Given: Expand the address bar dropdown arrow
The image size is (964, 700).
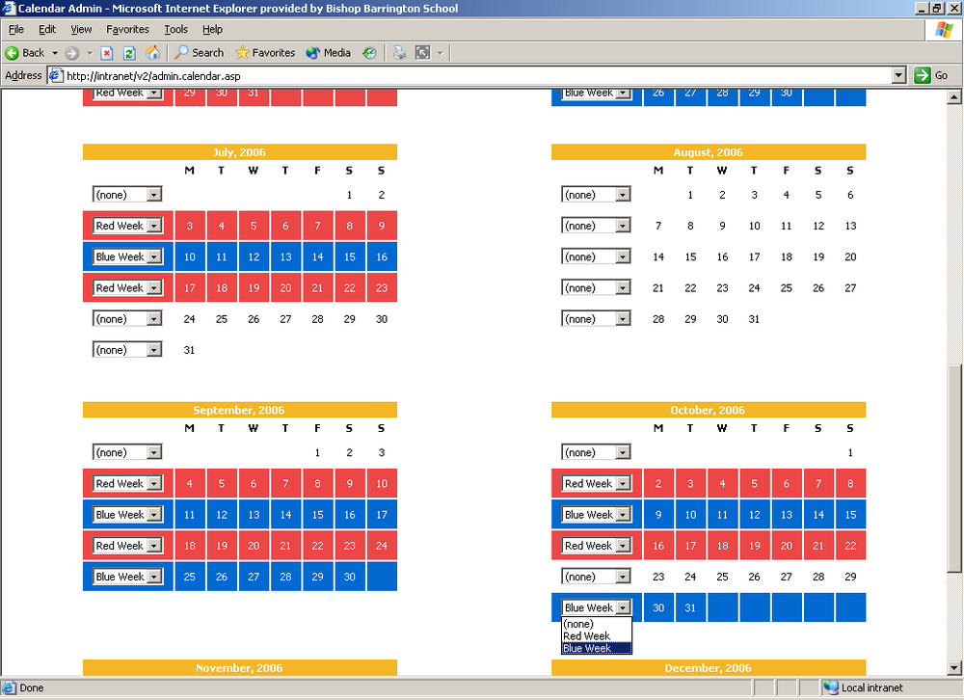Looking at the screenshot, I should point(898,75).
